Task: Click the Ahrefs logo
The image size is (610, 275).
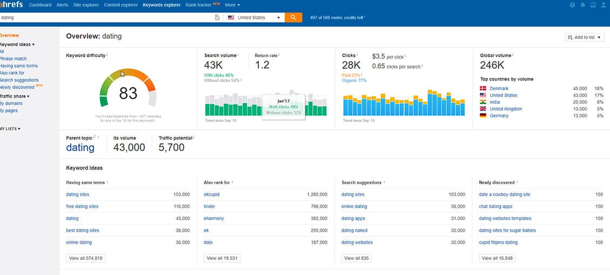Action: [11, 5]
